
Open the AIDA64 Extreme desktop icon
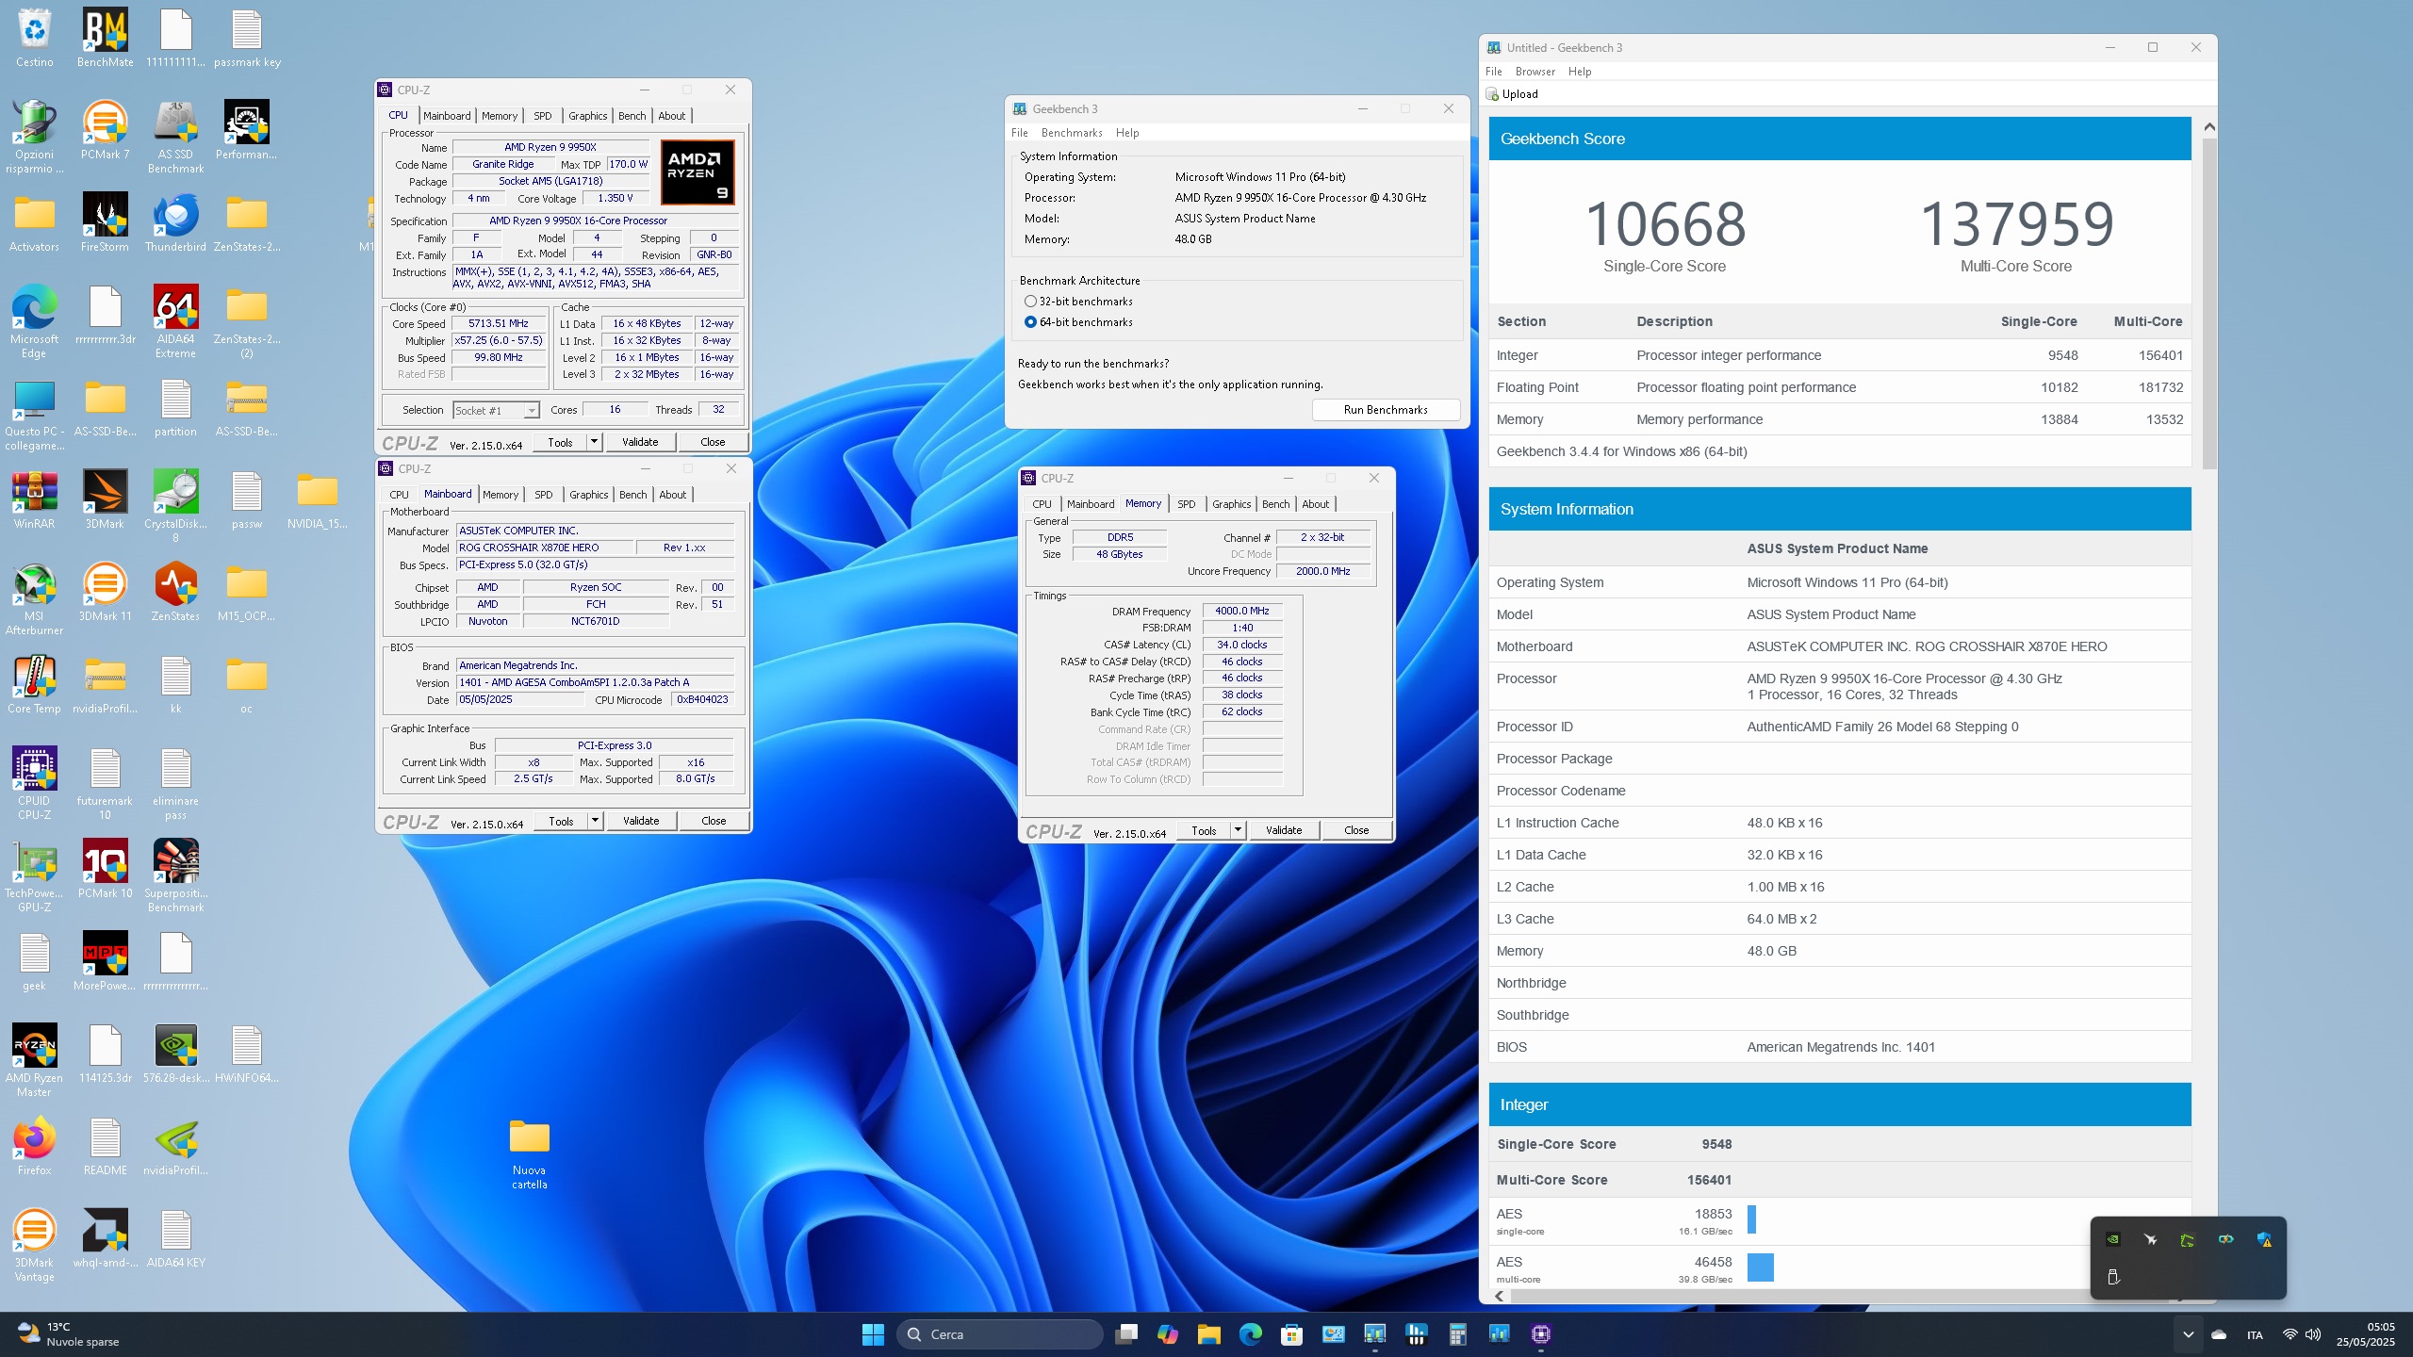coord(175,322)
